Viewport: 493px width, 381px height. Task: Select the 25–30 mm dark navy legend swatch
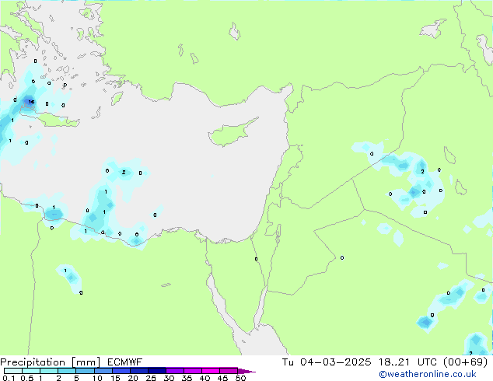156,371
